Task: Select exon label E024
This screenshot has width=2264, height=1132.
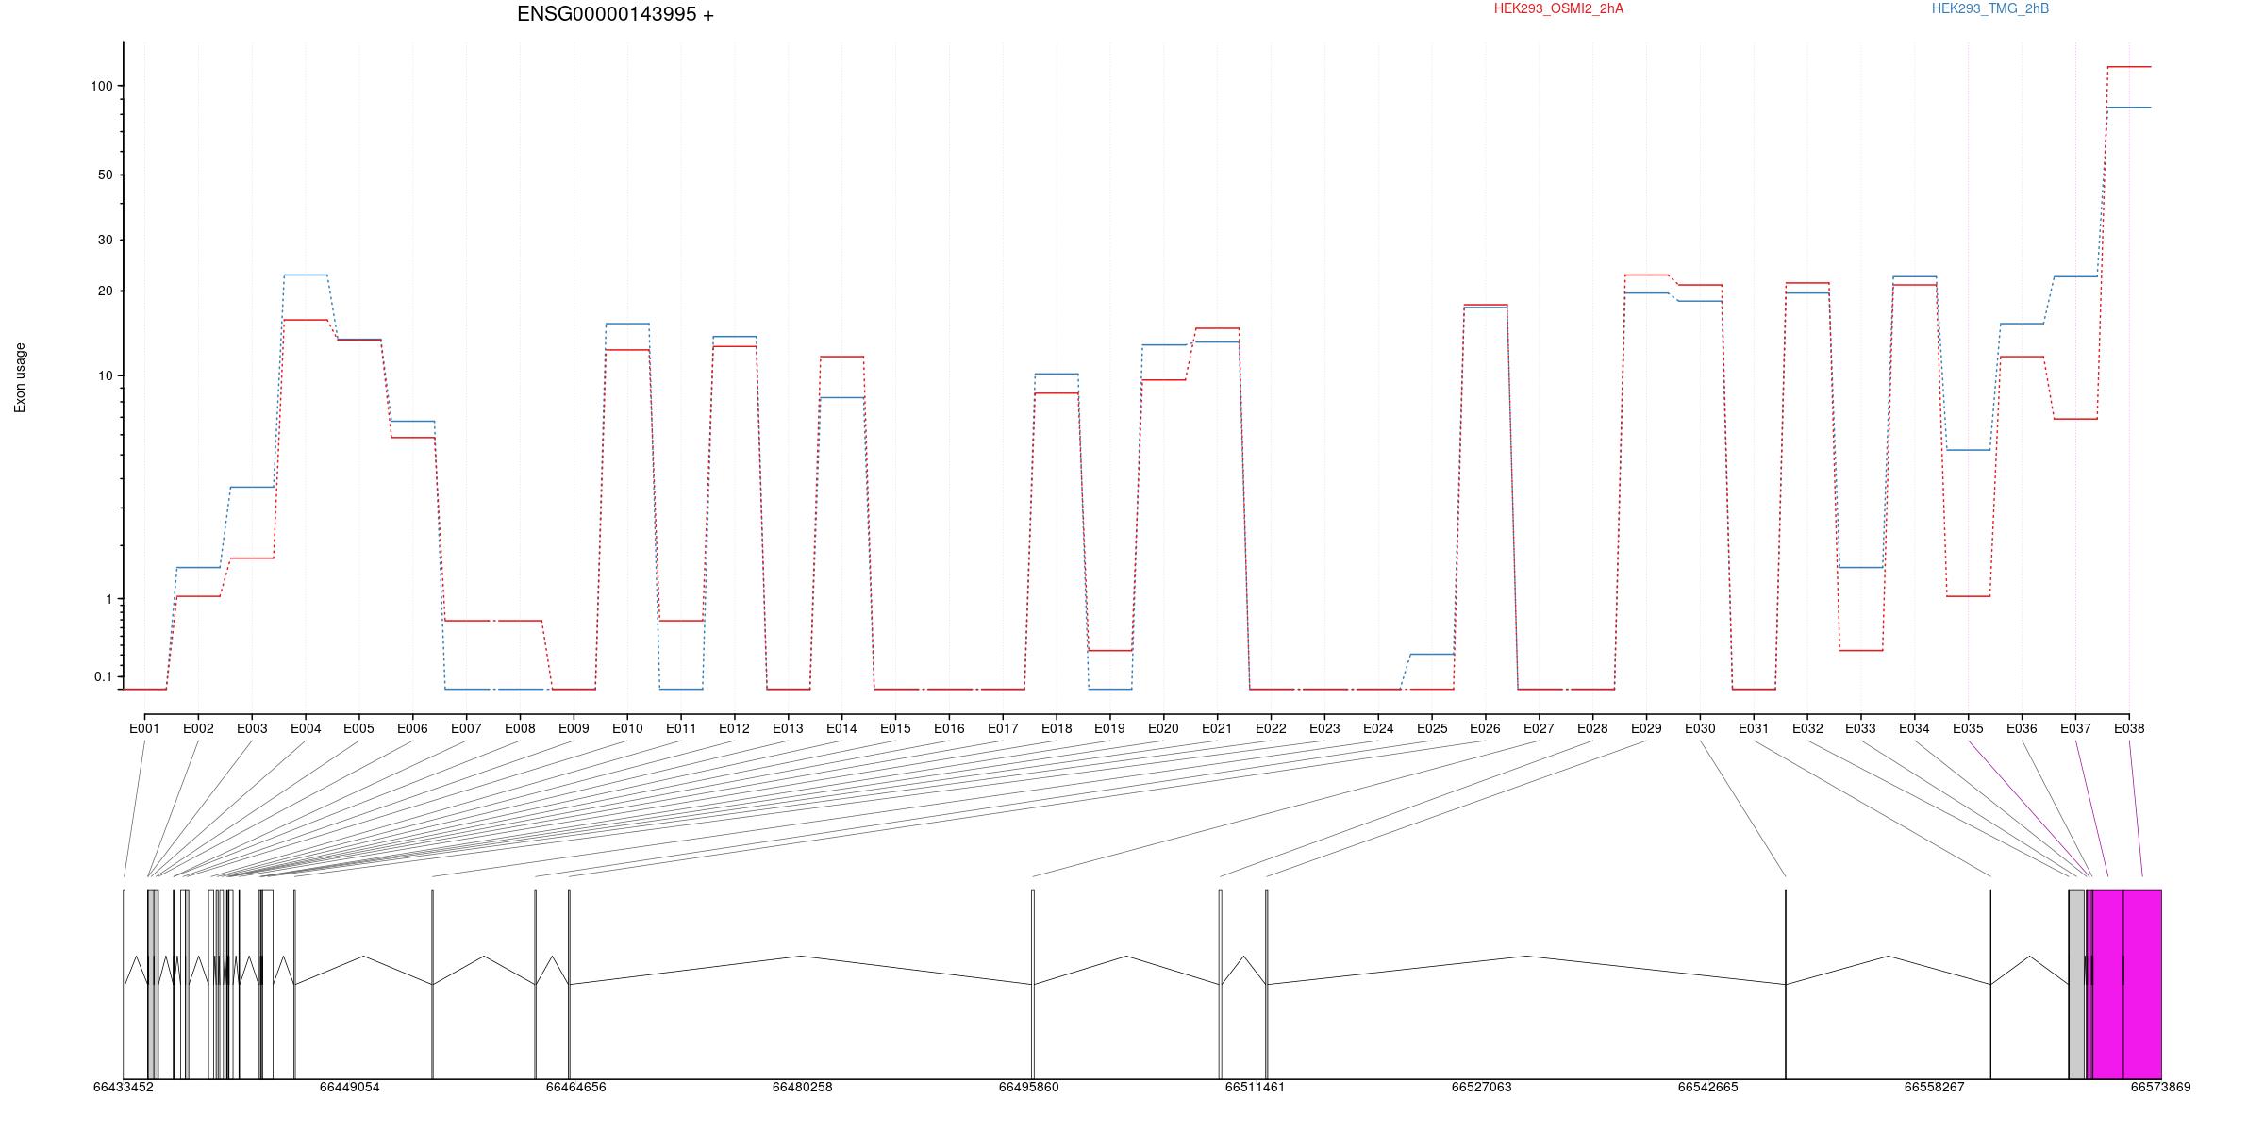Action: click(x=1378, y=728)
